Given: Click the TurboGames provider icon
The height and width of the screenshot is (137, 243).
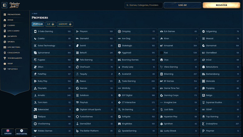Looking at the screenshot, I should click(x=77, y=117).
